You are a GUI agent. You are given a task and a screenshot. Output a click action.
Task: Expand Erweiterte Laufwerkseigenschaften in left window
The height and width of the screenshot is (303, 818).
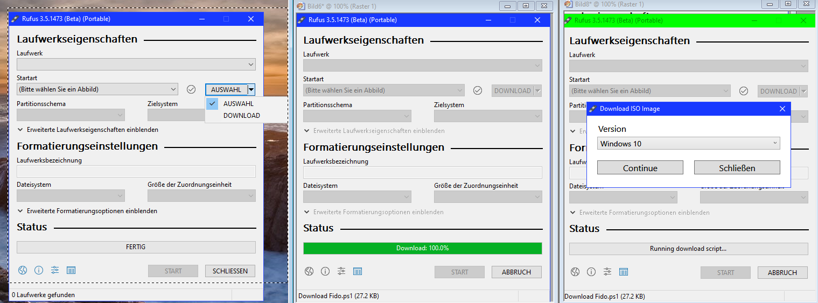(88, 130)
